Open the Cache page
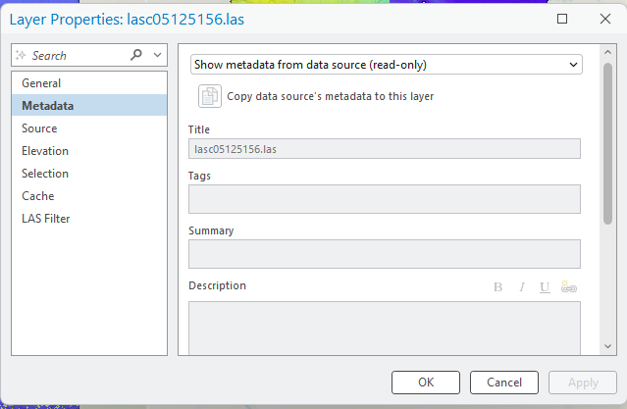The height and width of the screenshot is (409, 627). (x=89, y=196)
